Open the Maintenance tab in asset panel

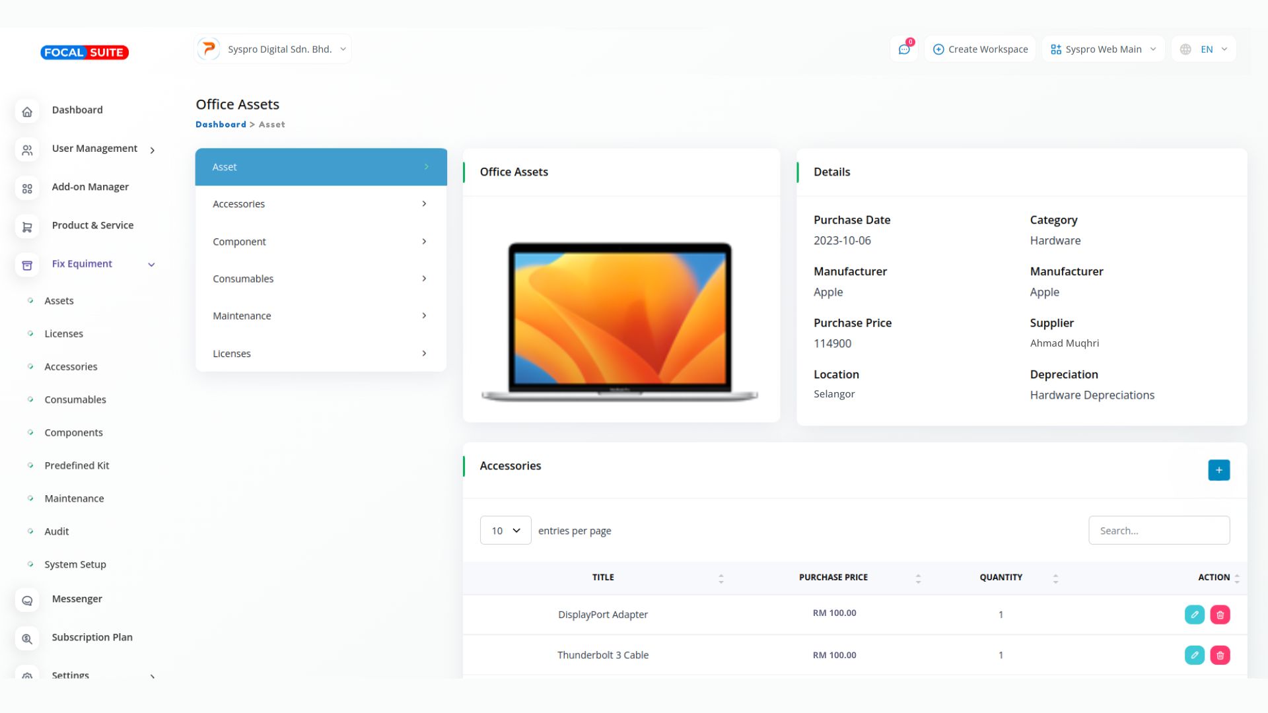coord(320,316)
